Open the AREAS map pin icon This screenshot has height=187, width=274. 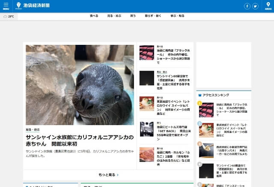pyautogui.click(x=268, y=6)
